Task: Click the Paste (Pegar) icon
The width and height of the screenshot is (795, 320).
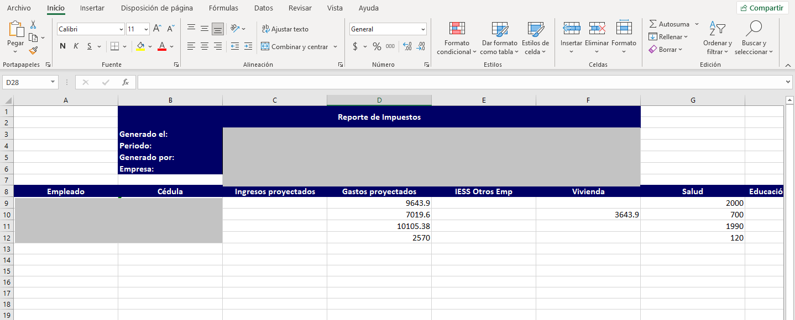Action: (16, 29)
